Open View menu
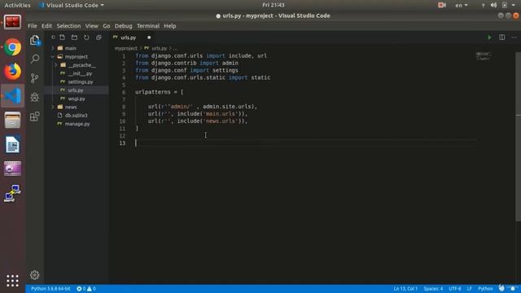Image resolution: width=521 pixels, height=293 pixels. (92, 26)
